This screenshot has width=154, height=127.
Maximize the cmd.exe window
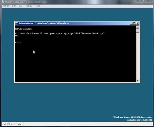click(134, 23)
